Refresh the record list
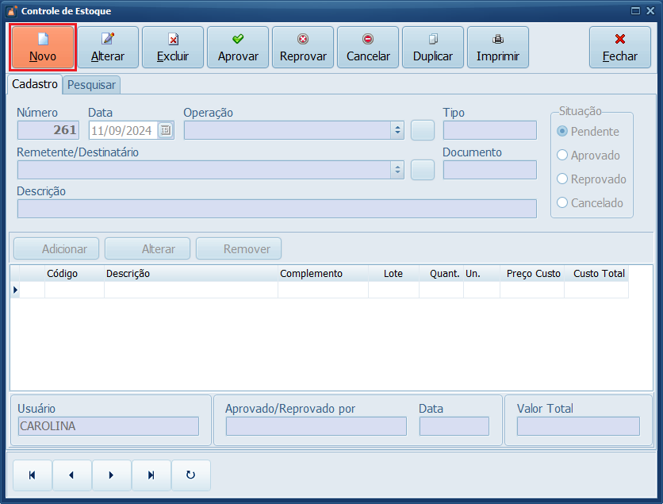Image resolution: width=663 pixels, height=504 pixels. (x=190, y=475)
